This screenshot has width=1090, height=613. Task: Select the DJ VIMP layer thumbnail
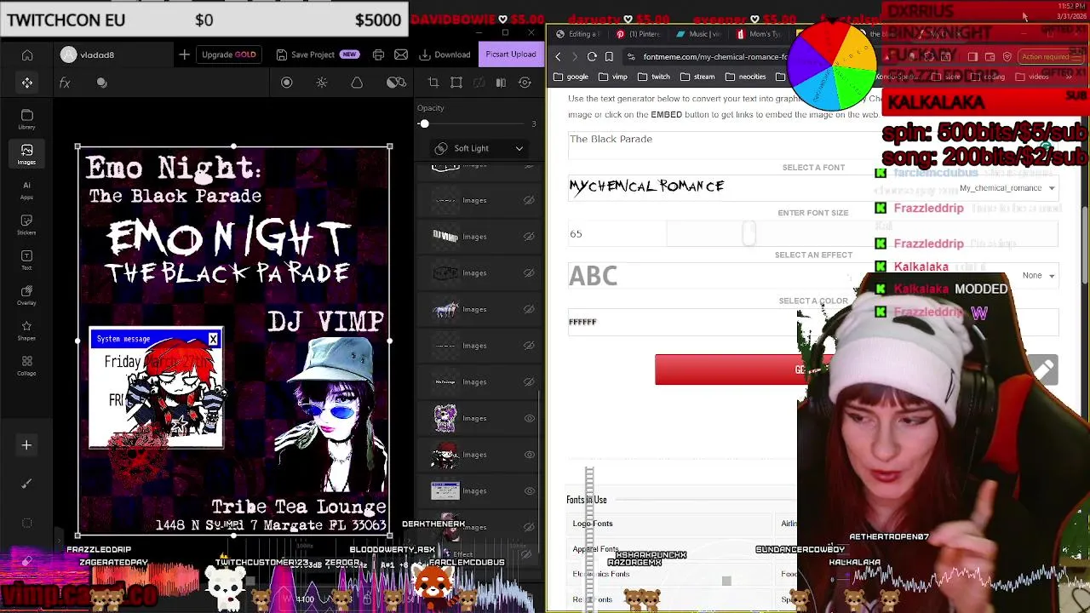coord(445,237)
